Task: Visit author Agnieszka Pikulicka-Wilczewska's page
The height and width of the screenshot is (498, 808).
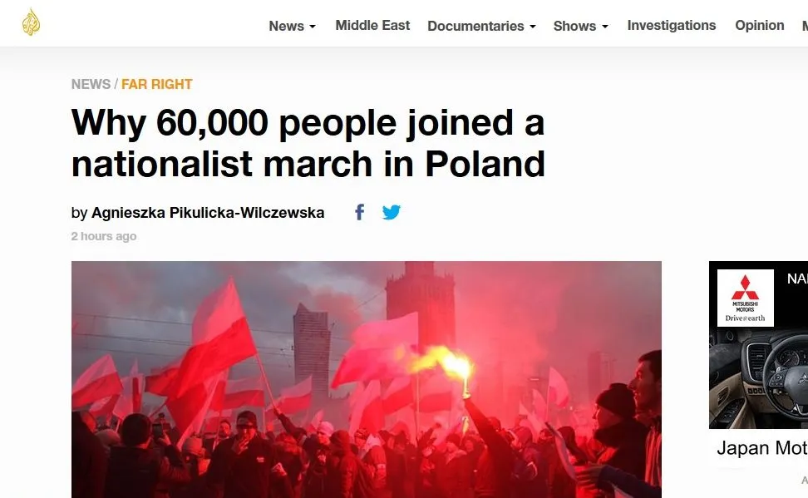Action: tap(208, 213)
